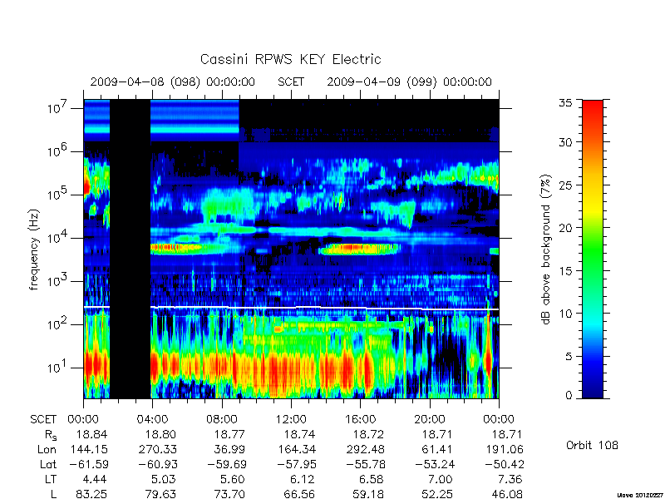Image resolution: width=665 pixels, height=499 pixels.
Task: Click the 25 value on color scale
Action: click(x=565, y=185)
